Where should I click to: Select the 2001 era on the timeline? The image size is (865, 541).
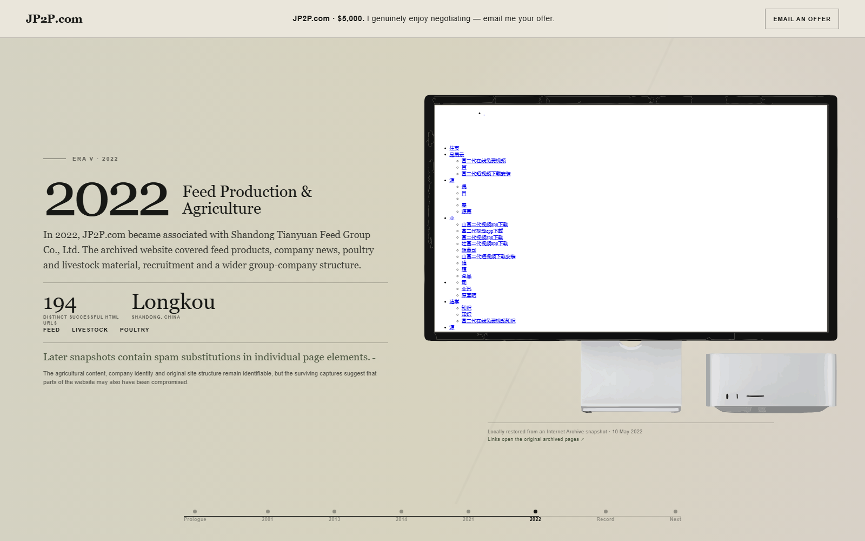tap(268, 515)
